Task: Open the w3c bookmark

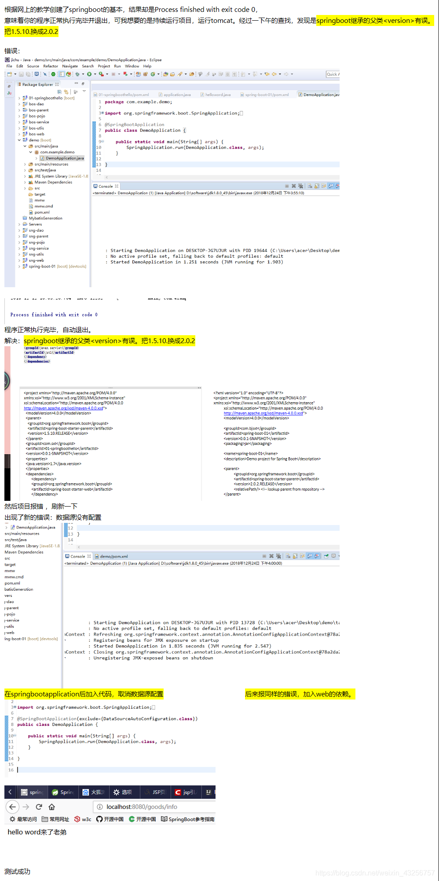Action: coord(83,819)
